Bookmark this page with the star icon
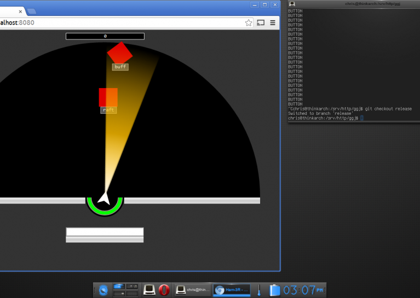The image size is (420, 298). pos(249,23)
